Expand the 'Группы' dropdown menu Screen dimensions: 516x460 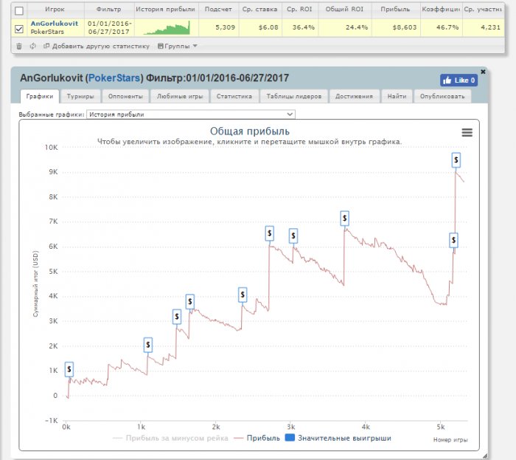178,46
